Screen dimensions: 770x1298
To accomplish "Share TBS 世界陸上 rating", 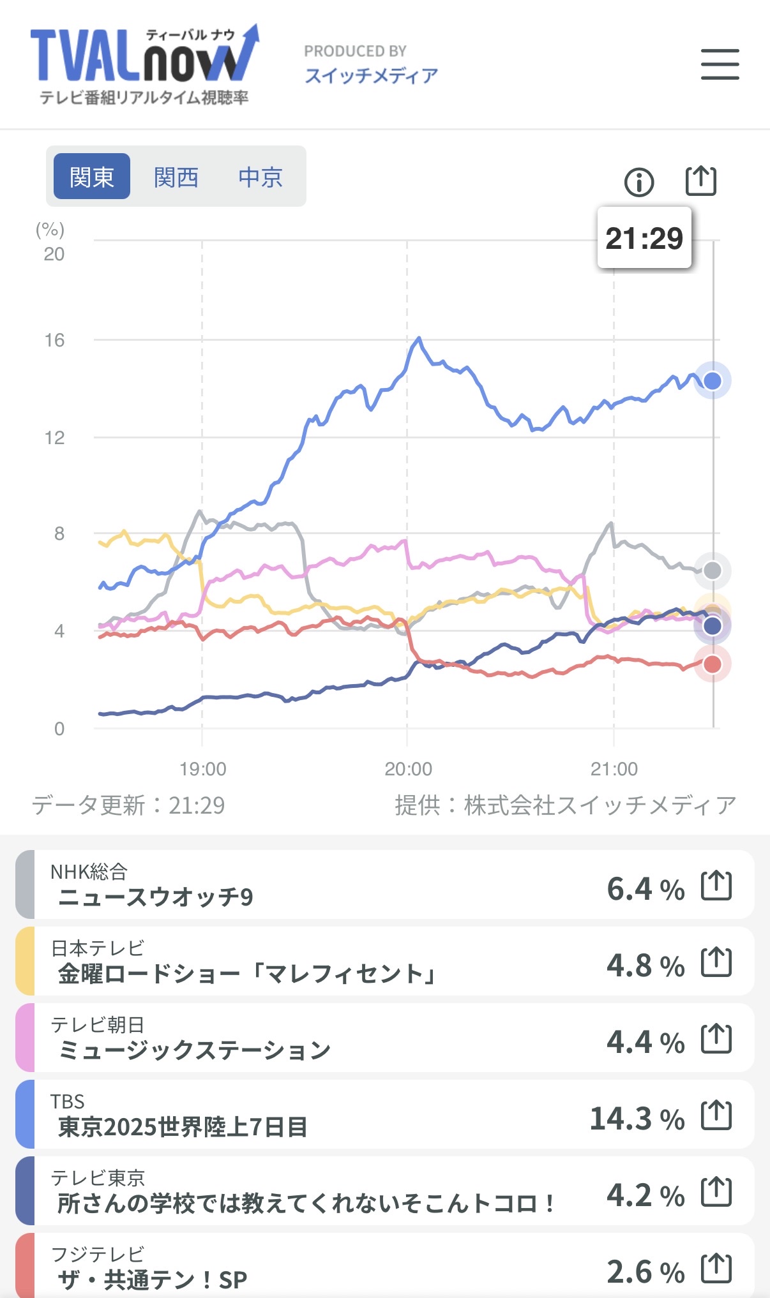I will click(x=716, y=1115).
